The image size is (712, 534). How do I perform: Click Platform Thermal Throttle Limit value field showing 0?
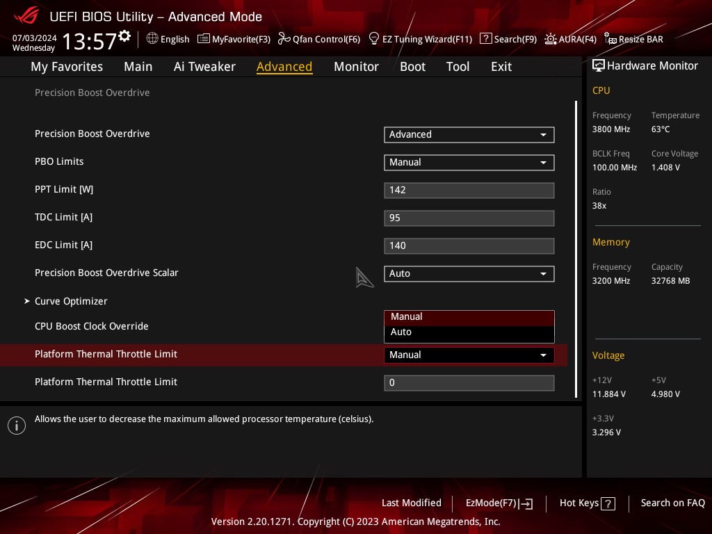[x=469, y=383]
